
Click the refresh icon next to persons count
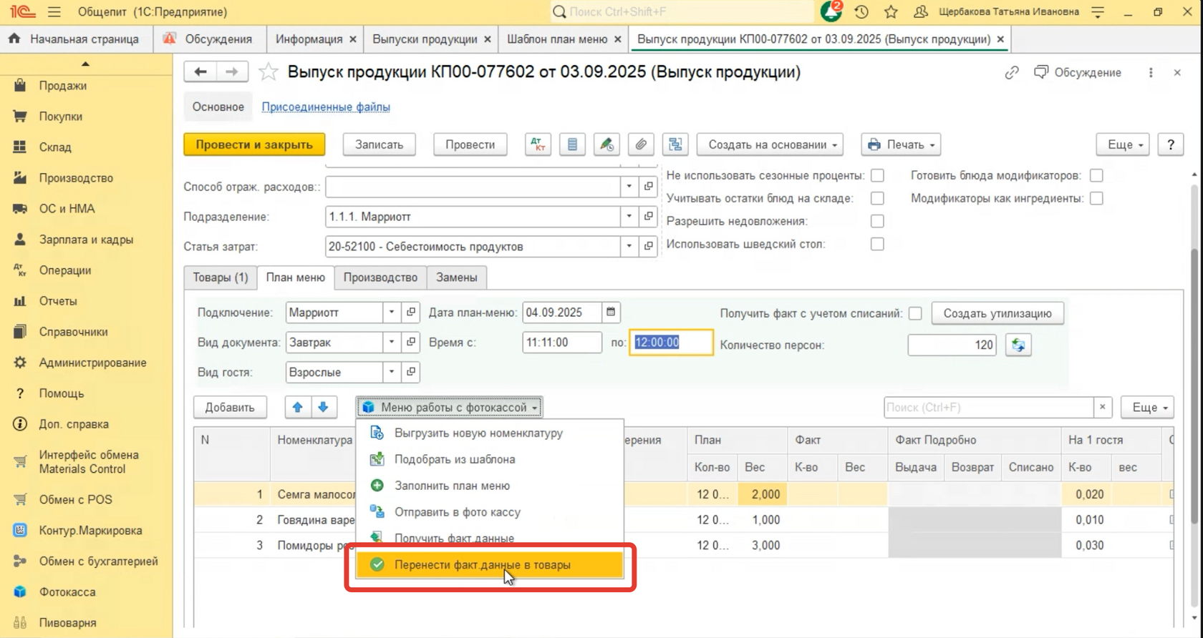pos(1018,345)
